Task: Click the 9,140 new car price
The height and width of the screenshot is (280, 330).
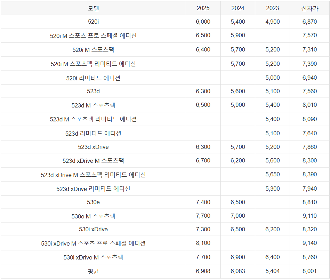Action: pos(309,243)
